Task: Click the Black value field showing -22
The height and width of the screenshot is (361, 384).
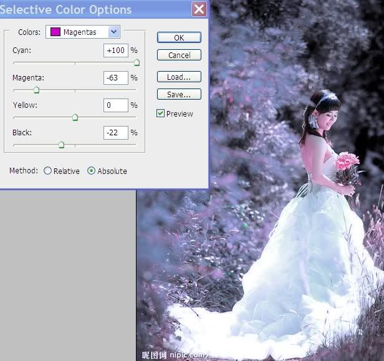Action: pyautogui.click(x=116, y=133)
